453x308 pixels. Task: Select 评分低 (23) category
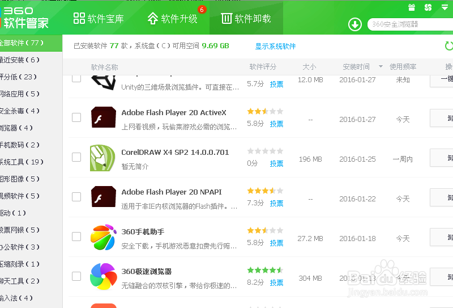pyautogui.click(x=31, y=77)
